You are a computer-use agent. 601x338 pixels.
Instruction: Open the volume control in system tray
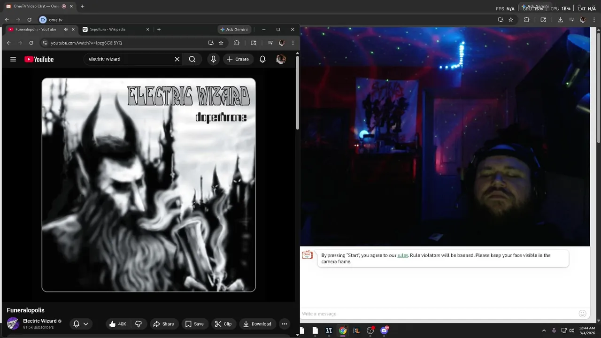coord(571,330)
